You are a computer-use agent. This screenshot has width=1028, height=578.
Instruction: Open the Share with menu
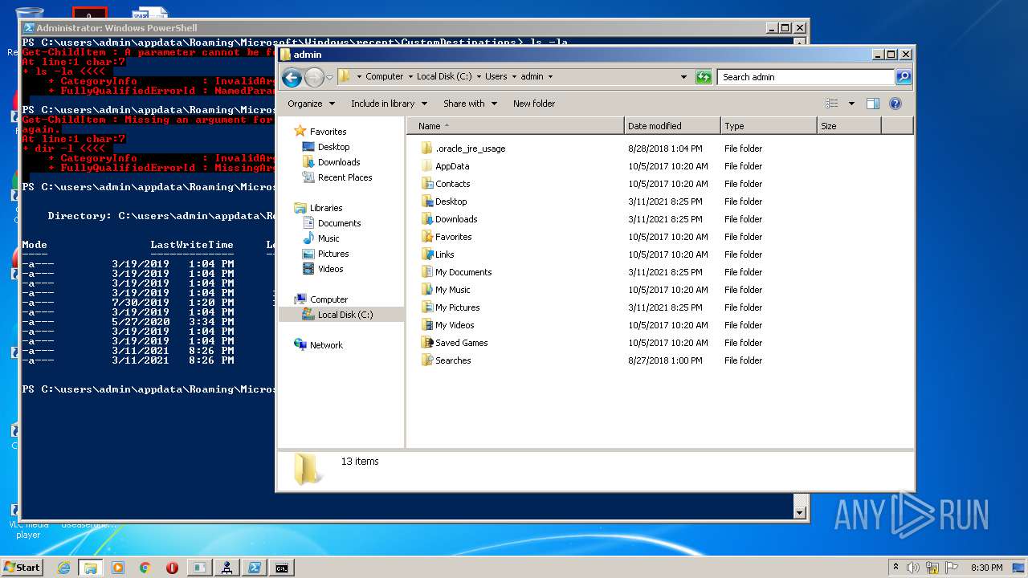tap(470, 104)
